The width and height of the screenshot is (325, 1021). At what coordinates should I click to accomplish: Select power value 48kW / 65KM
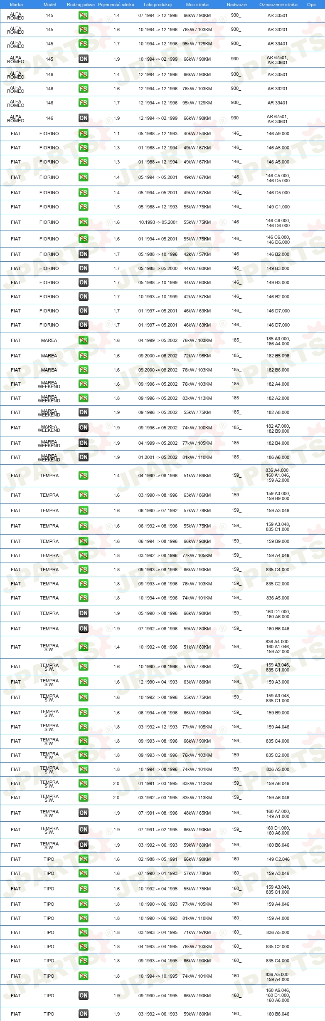click(197, 813)
